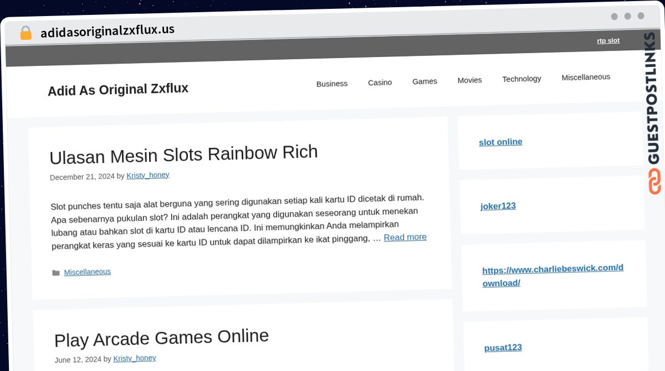Visit author Kristy_honey on the December 21 post
The image size is (665, 371).
click(148, 176)
